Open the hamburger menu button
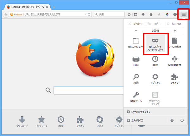This screenshot has width=190, height=136. tap(184, 14)
